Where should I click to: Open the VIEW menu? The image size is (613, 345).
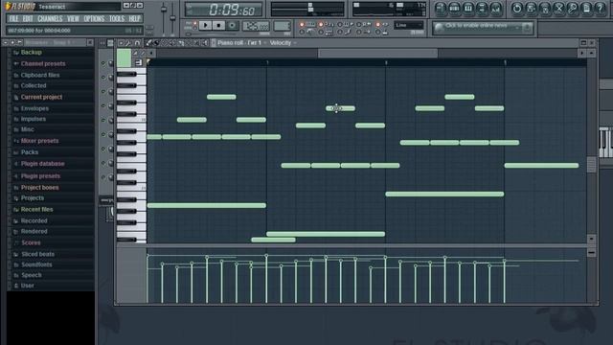coord(73,19)
